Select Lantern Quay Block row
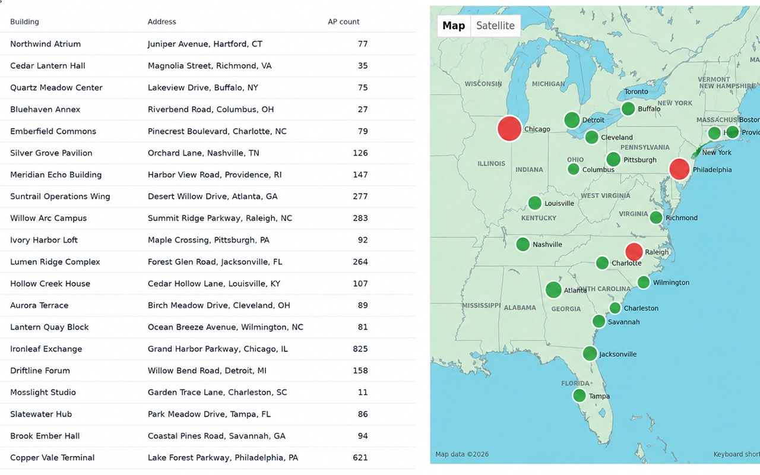 click(x=208, y=327)
